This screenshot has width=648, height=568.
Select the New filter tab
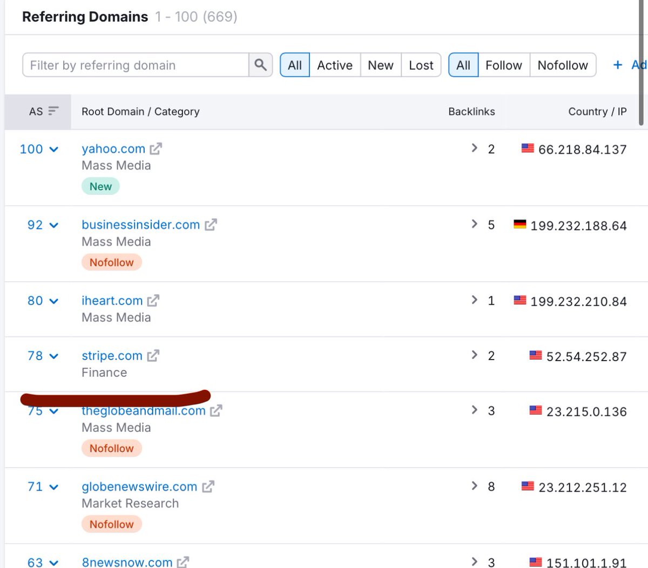pyautogui.click(x=381, y=65)
